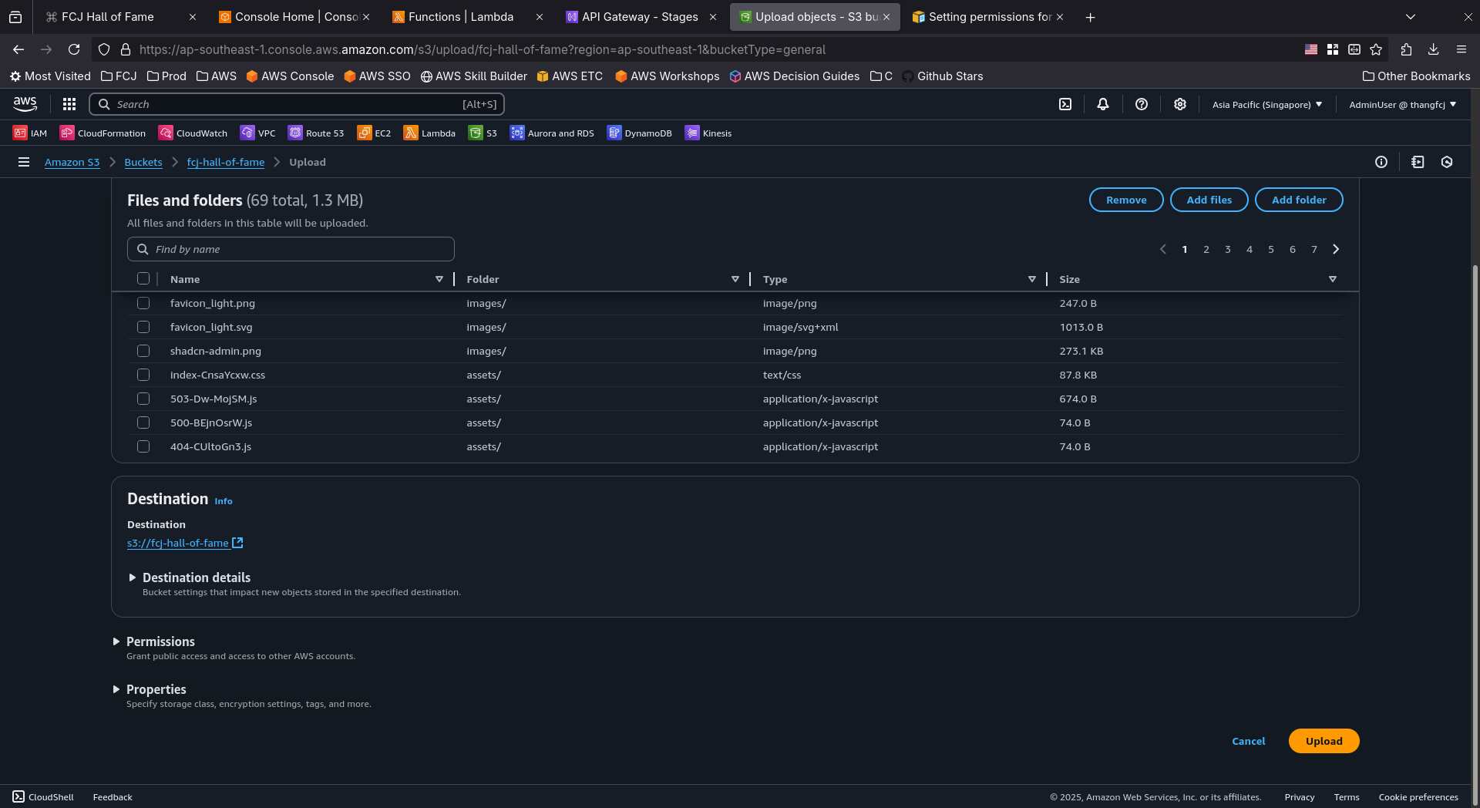The image size is (1480, 808).
Task: Sort by the Type column arrow
Action: pyautogui.click(x=1032, y=279)
